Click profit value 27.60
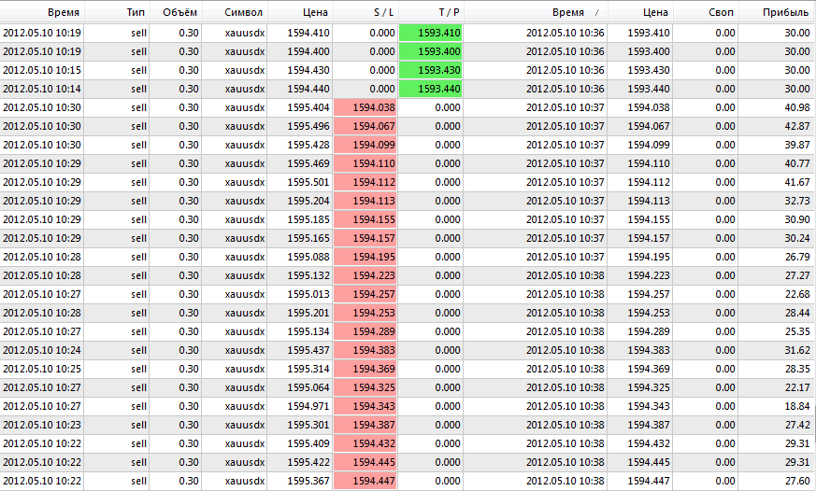Viewport: 816px width, 491px height. tap(798, 481)
